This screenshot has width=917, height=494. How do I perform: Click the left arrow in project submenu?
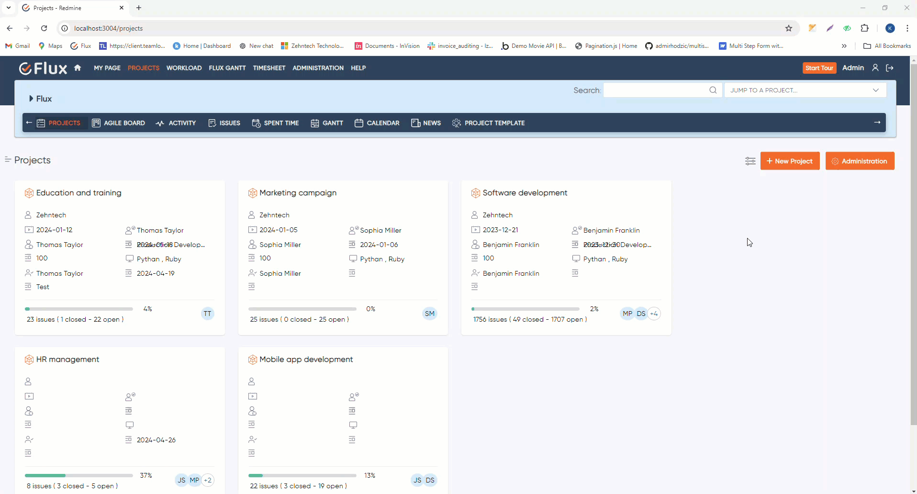click(29, 123)
